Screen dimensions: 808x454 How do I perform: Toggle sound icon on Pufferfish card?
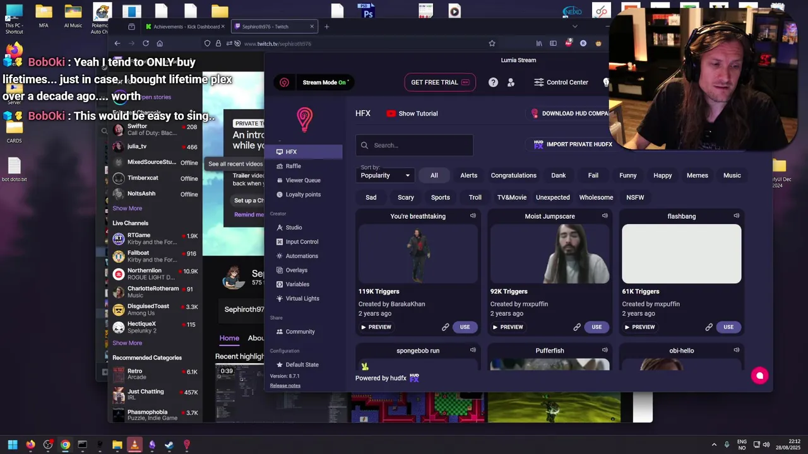click(605, 350)
